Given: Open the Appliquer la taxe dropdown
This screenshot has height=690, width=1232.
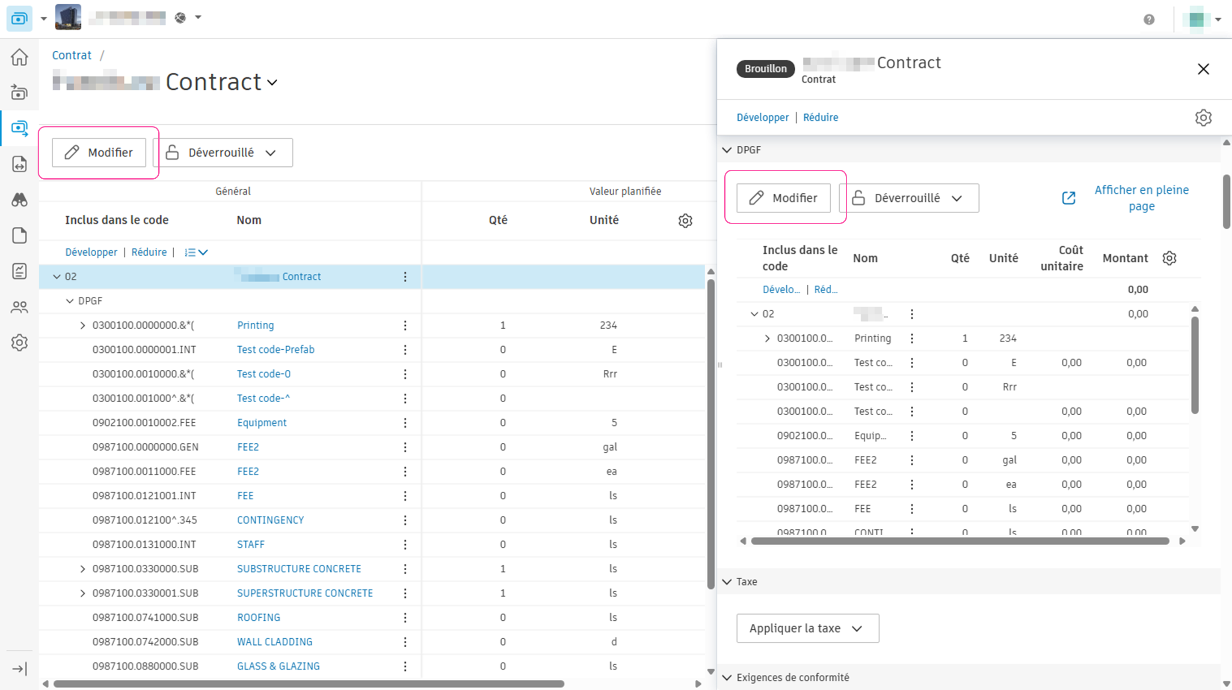Looking at the screenshot, I should pyautogui.click(x=807, y=628).
